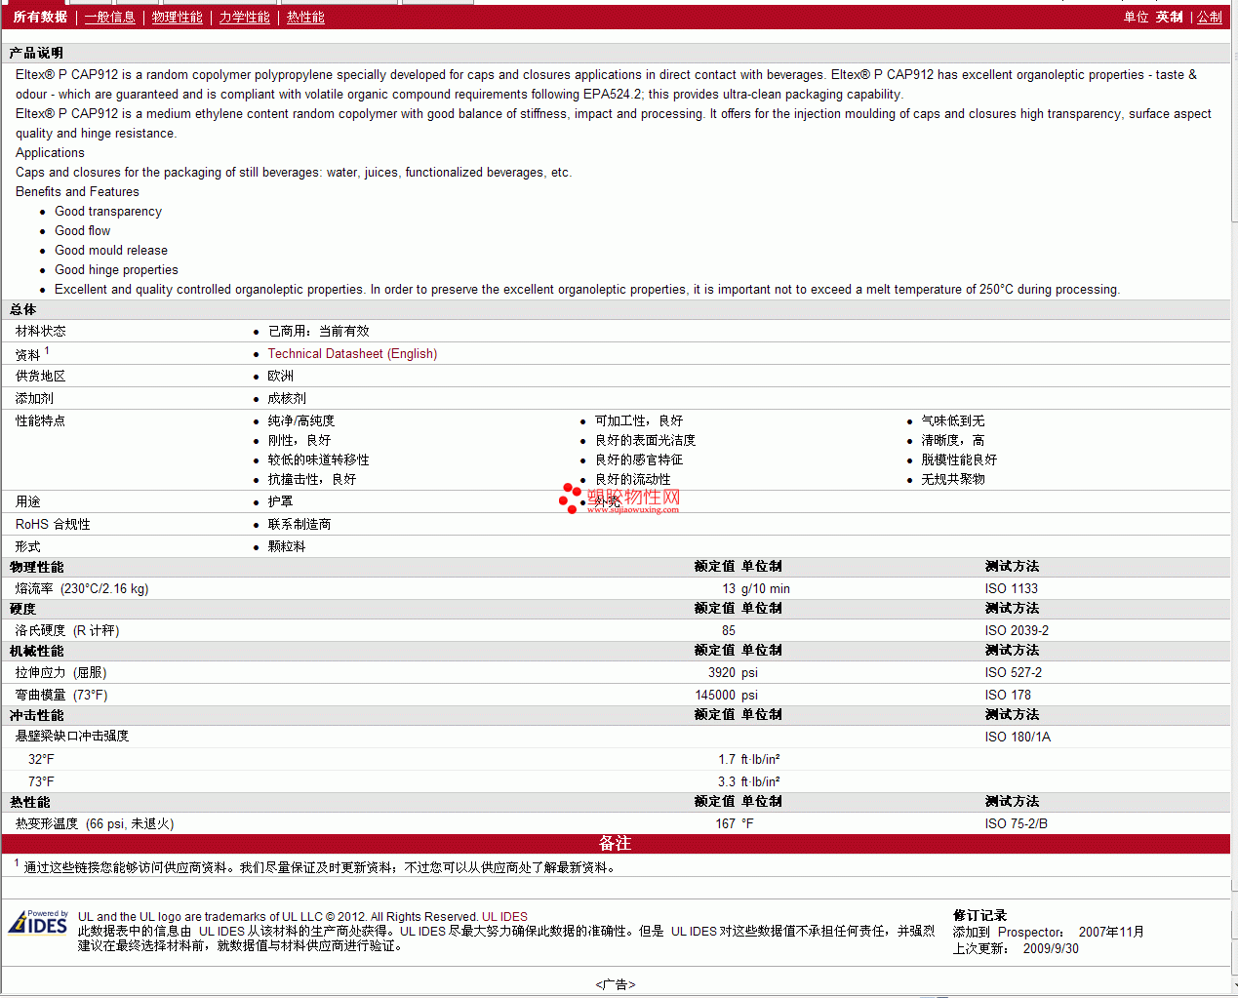
Task: Click ISO 180/1A test method
Action: click(1018, 738)
